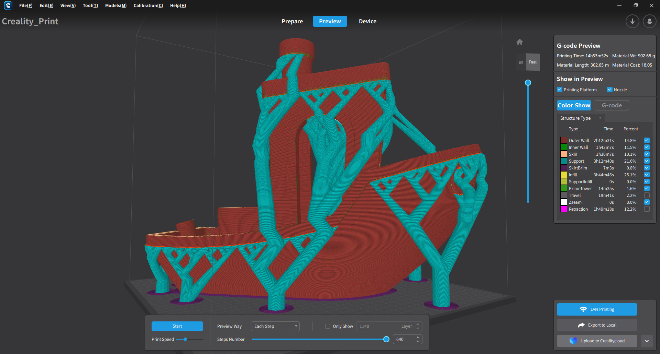Uncheck Inner Wall visibility checkbox
Screen dimensions: 660x354
click(x=647, y=147)
